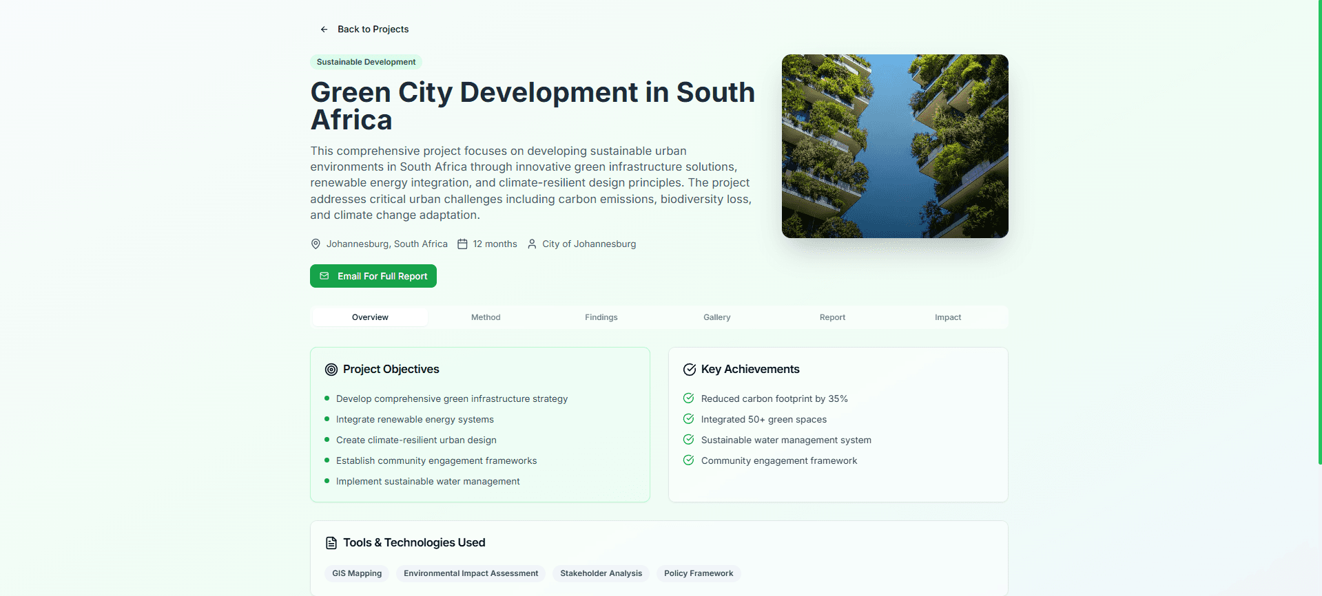Select the Policy Framework tag

pos(699,573)
